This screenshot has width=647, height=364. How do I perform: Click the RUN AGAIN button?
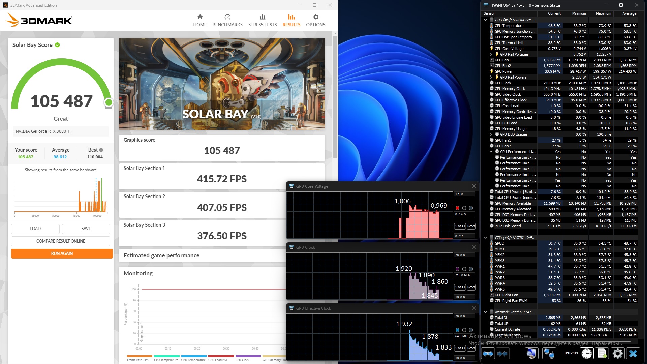pos(62,253)
